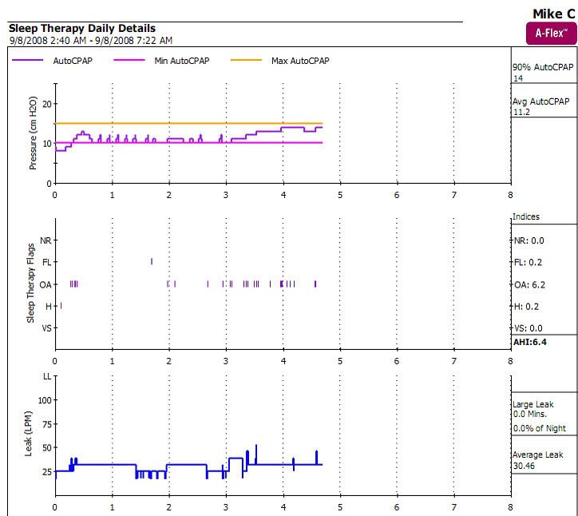Click the 'Average Leak' label

538,455
